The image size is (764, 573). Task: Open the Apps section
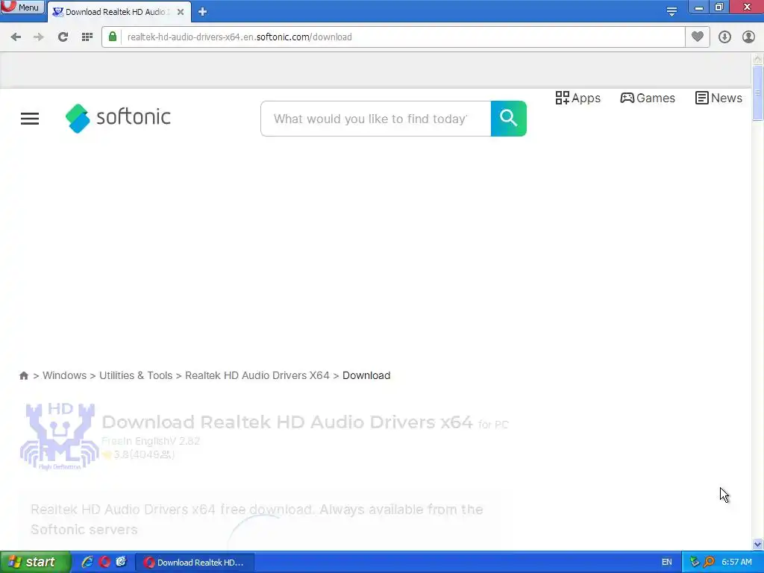point(578,98)
